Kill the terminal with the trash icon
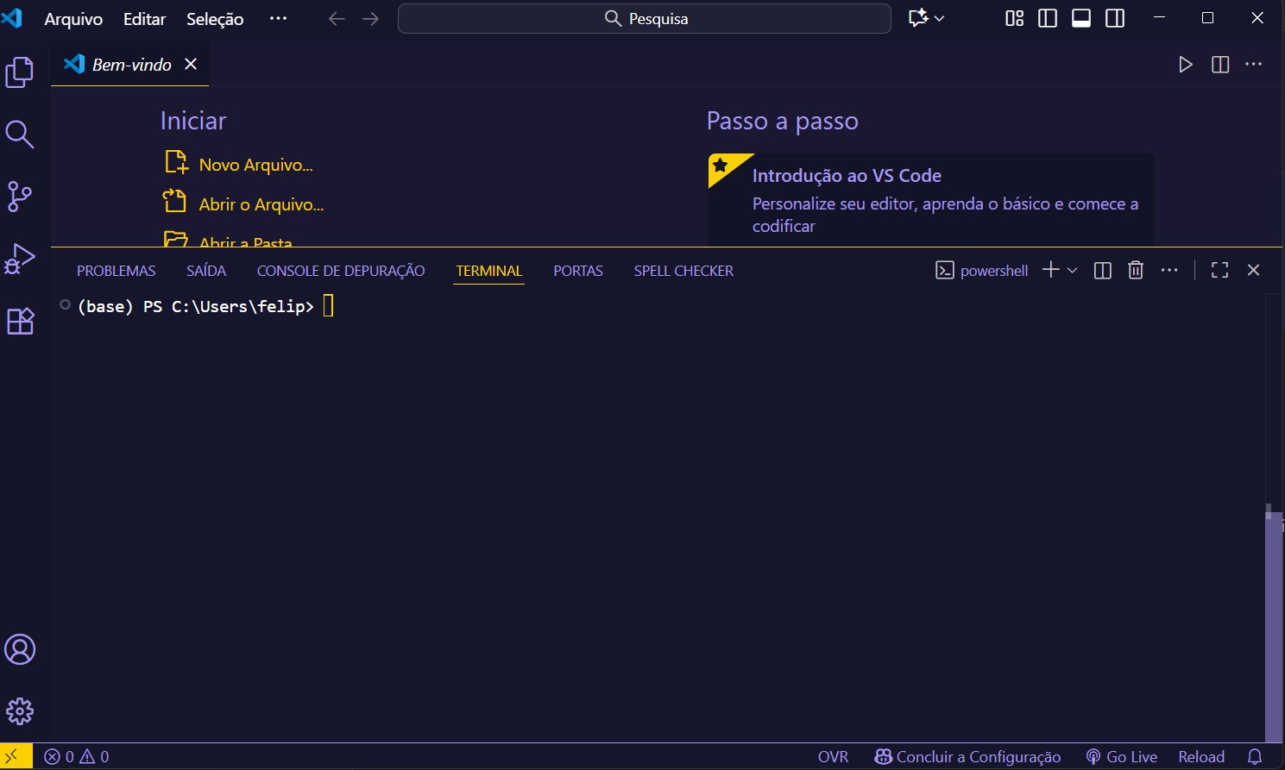The width and height of the screenshot is (1285, 770). click(x=1135, y=270)
